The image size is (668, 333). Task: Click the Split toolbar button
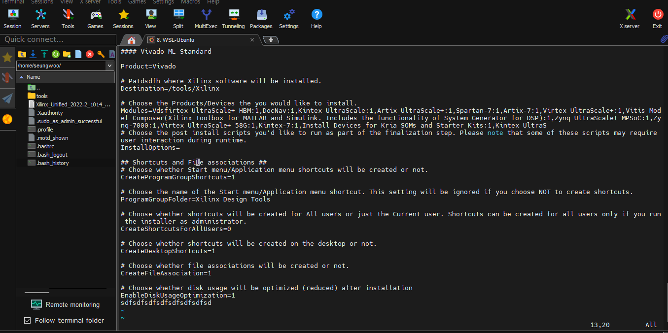pyautogui.click(x=178, y=19)
